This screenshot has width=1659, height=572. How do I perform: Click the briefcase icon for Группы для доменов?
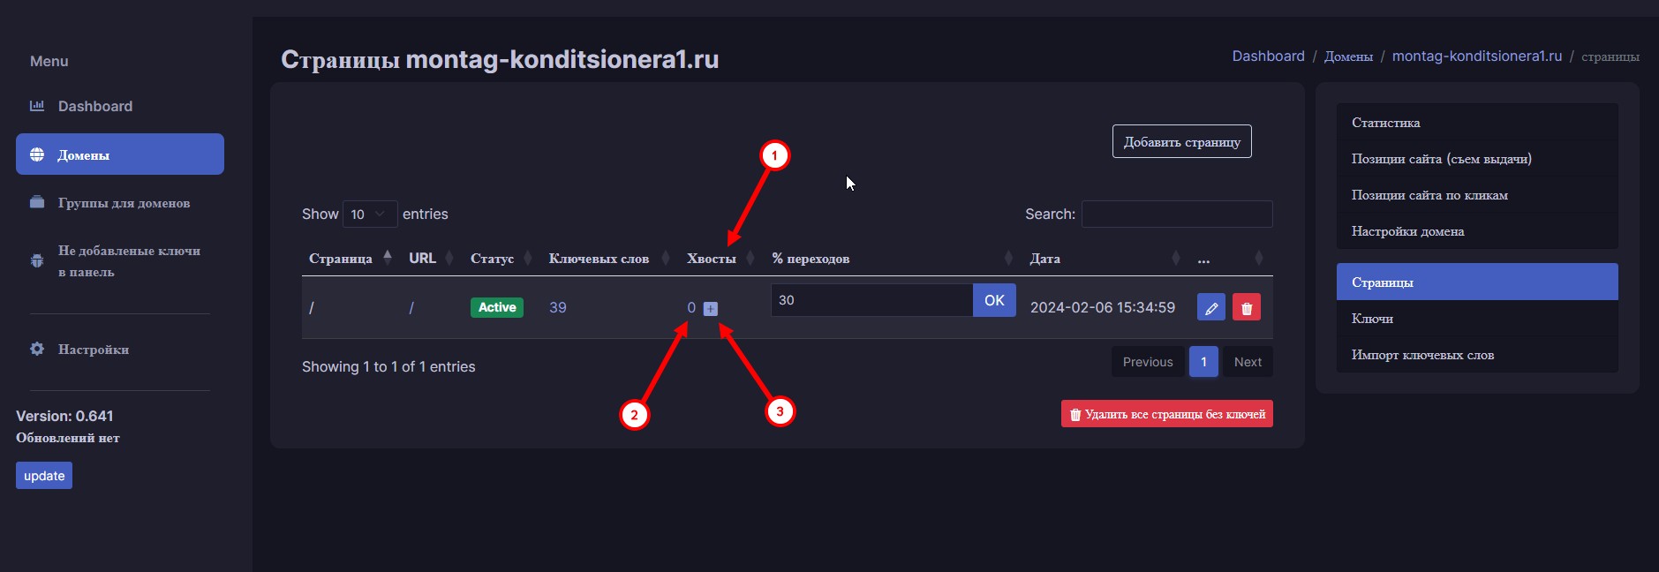(x=37, y=202)
